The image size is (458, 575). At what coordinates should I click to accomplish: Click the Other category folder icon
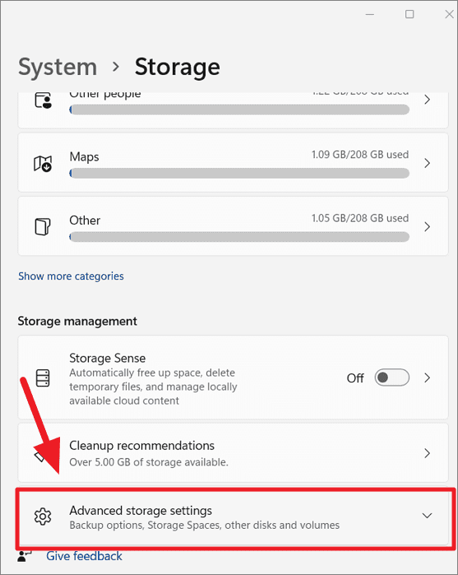click(43, 226)
